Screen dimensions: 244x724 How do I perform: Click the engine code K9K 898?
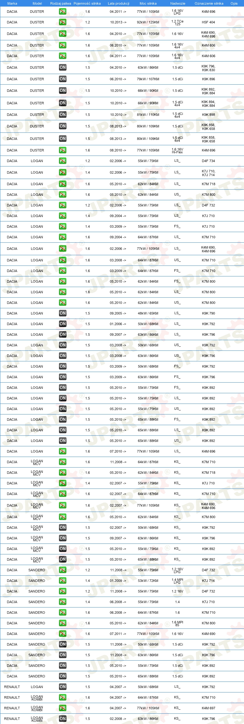point(208,115)
